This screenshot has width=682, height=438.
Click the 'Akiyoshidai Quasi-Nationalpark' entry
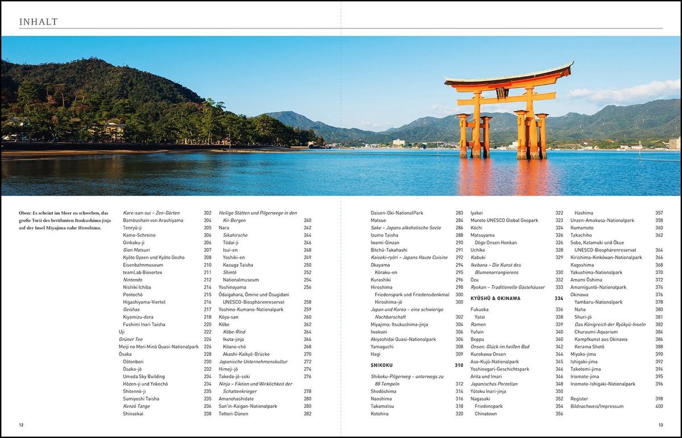click(x=403, y=339)
